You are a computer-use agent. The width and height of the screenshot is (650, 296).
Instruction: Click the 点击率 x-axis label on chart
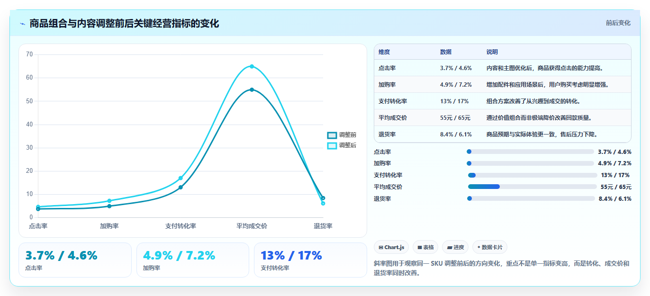[38, 226]
